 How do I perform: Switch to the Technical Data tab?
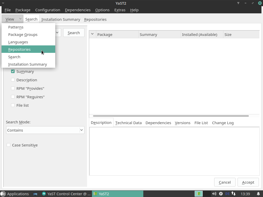[x=128, y=123]
